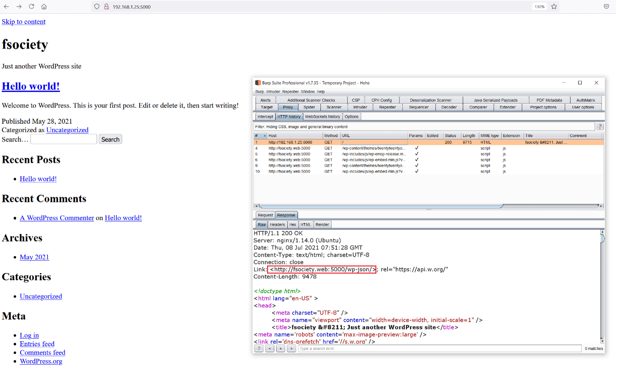The image size is (618, 374).
Task: Sort the history by the # column
Action: pos(260,136)
